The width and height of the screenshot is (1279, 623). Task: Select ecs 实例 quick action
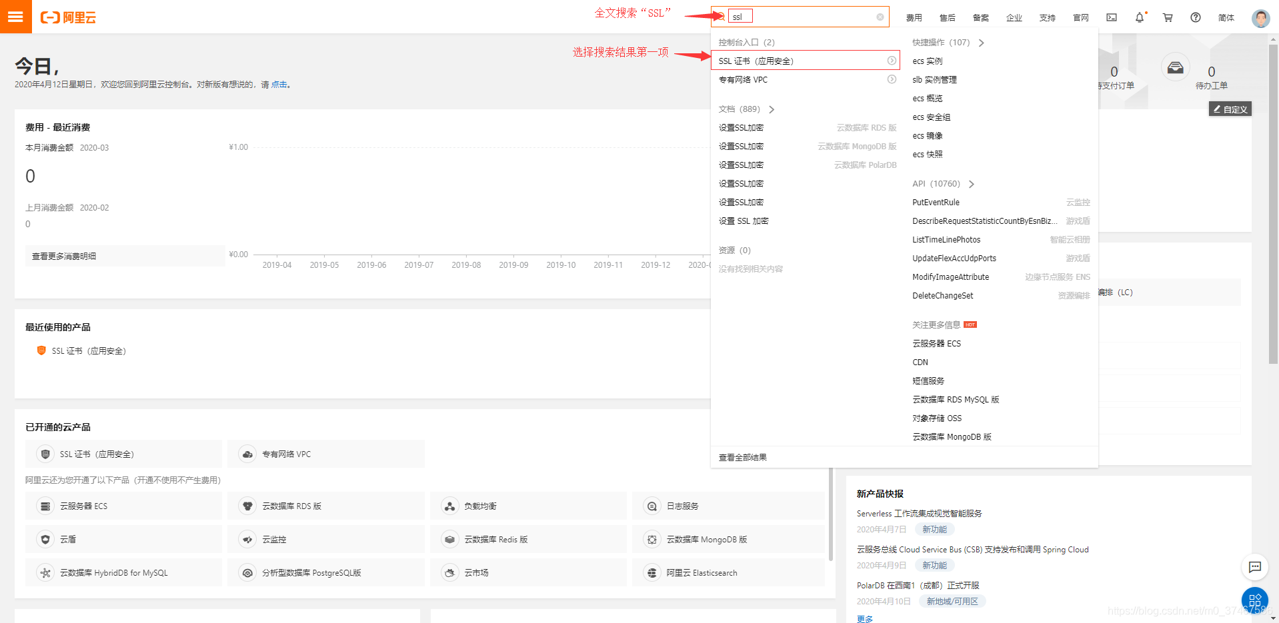point(927,61)
